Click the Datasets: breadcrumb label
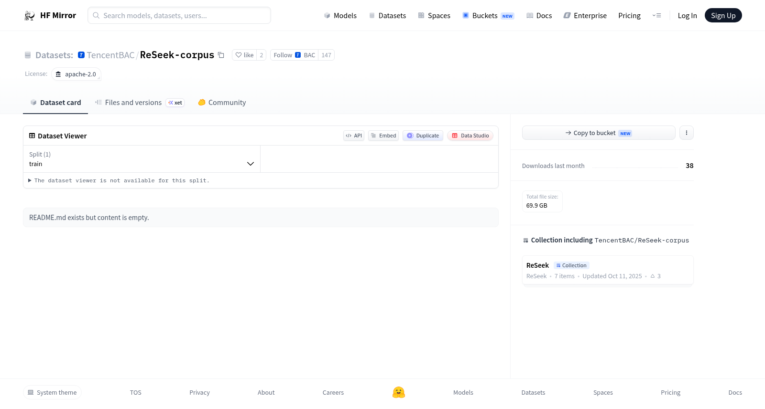The image size is (765, 409). [54, 55]
